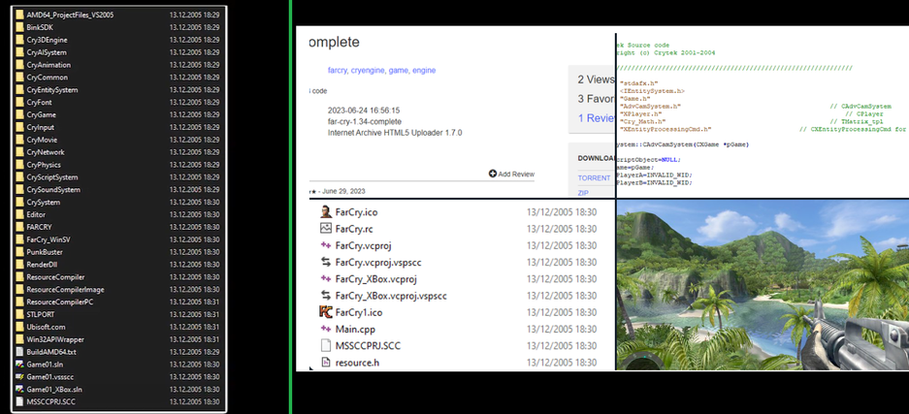909x414 pixels.
Task: Click the folder icon beside Editor
Action: [x=19, y=214]
